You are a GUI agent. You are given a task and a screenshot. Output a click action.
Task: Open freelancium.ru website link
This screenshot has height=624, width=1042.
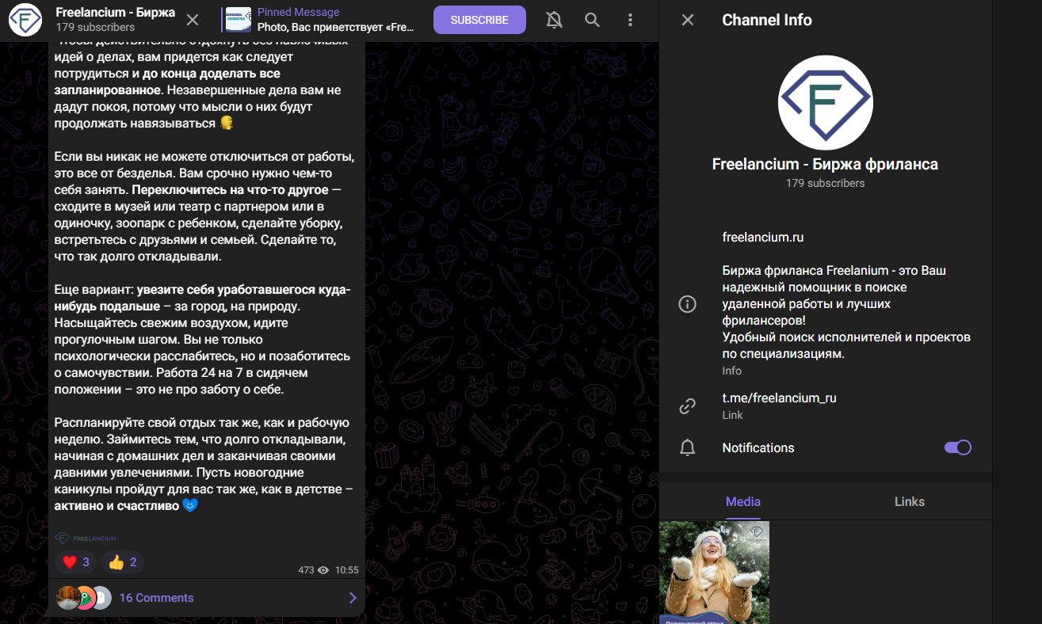coord(763,237)
